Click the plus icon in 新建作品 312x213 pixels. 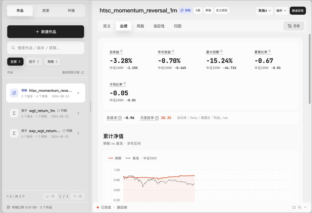pos(37,32)
